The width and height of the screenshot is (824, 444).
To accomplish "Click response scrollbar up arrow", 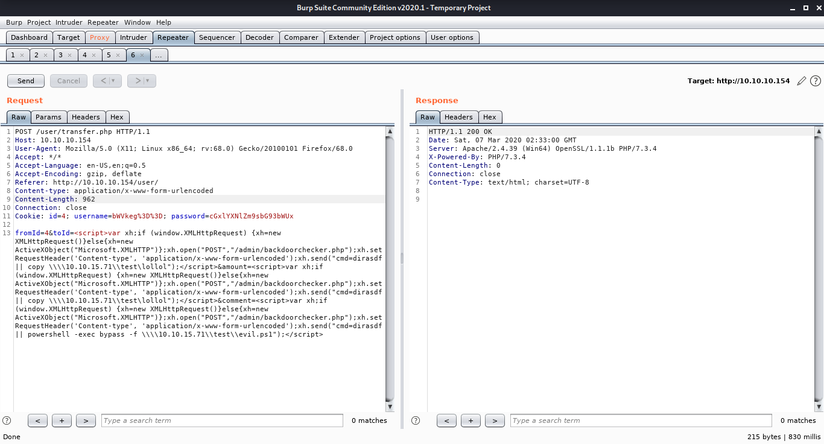I will (x=819, y=131).
